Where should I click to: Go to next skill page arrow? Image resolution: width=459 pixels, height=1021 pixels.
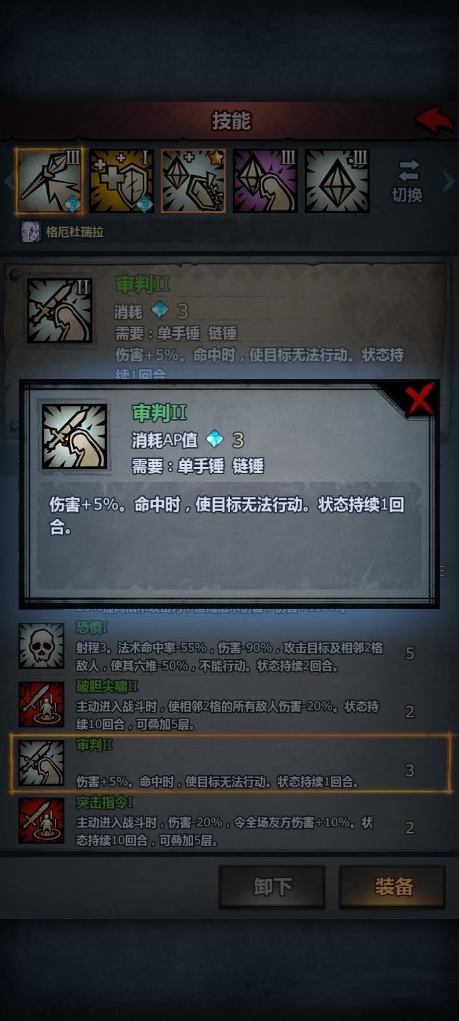449,181
